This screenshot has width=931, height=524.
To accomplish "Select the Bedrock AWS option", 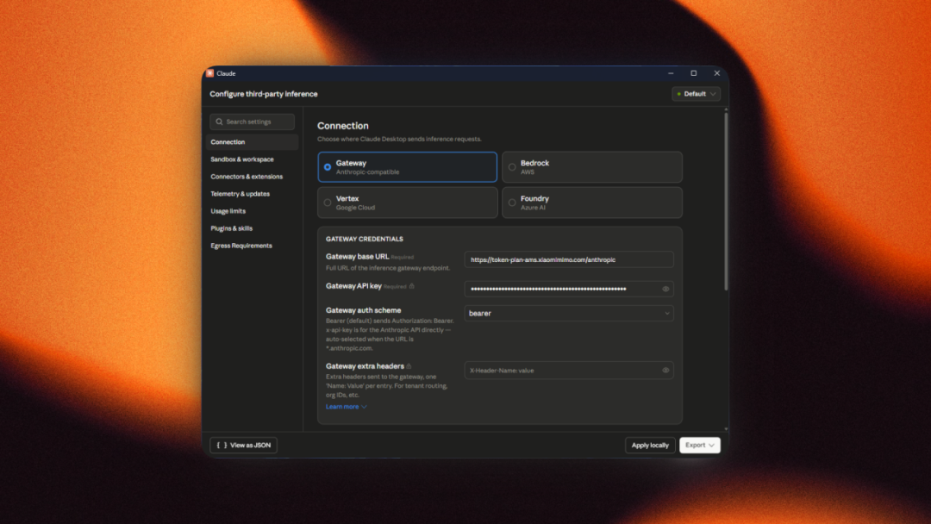I will click(592, 166).
